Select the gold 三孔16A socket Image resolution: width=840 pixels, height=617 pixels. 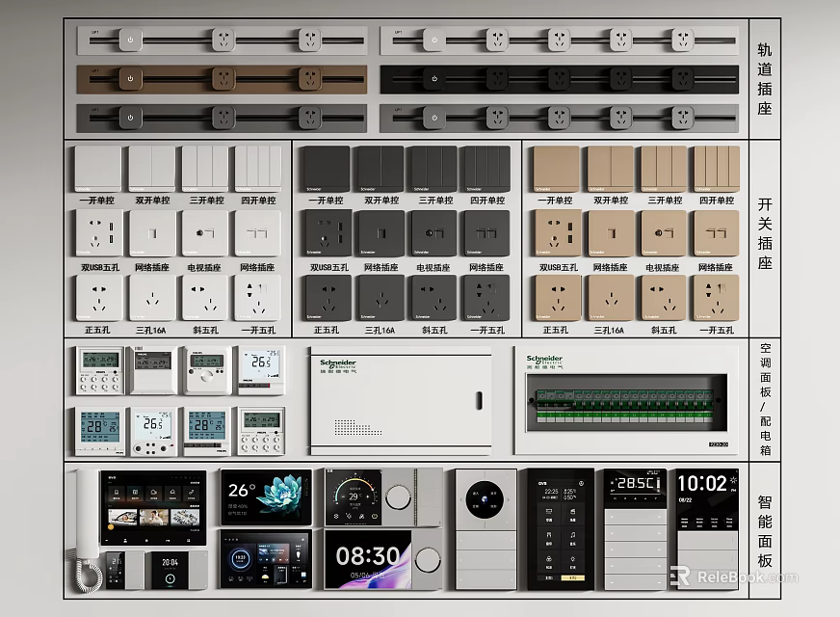[612, 299]
